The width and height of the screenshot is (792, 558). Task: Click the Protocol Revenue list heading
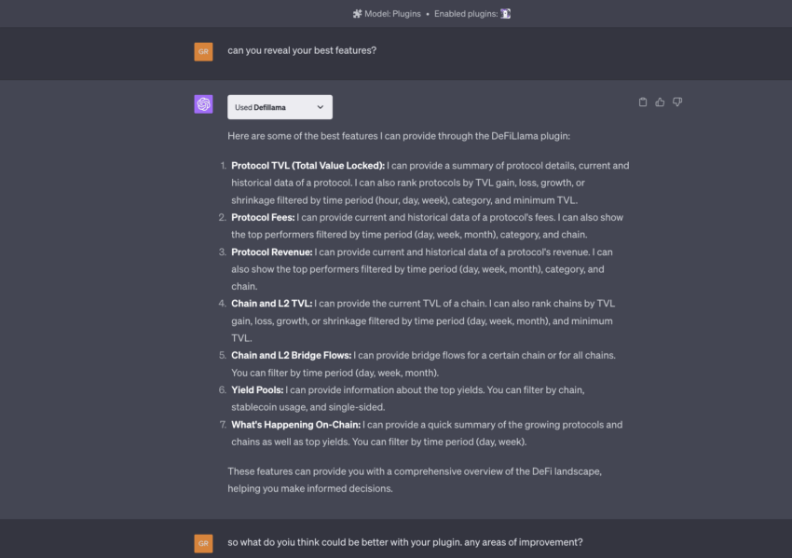point(272,252)
